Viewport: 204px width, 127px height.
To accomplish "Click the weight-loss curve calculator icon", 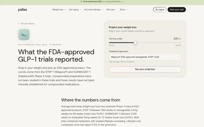I will (x=24, y=35).
